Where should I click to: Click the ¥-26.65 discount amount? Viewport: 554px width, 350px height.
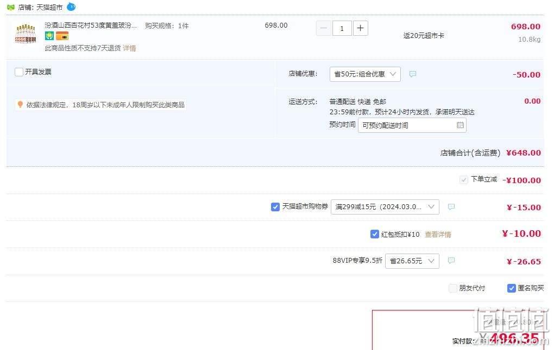pyautogui.click(x=524, y=262)
